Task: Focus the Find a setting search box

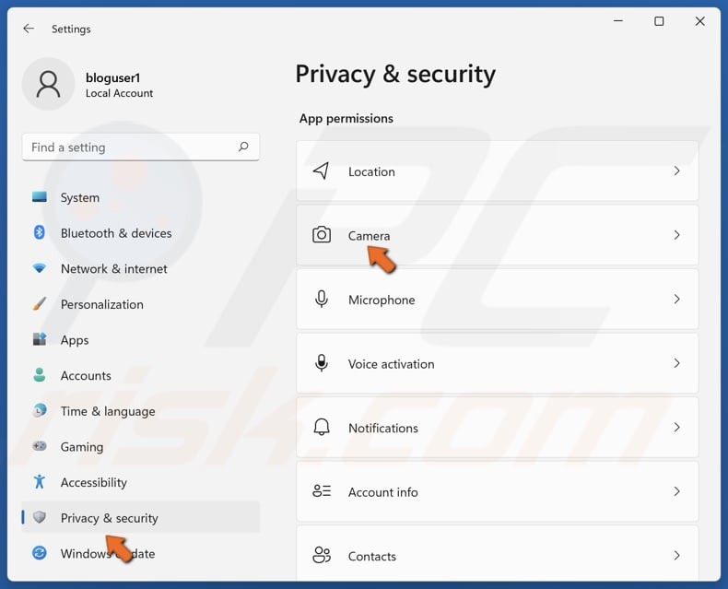Action: click(x=141, y=147)
